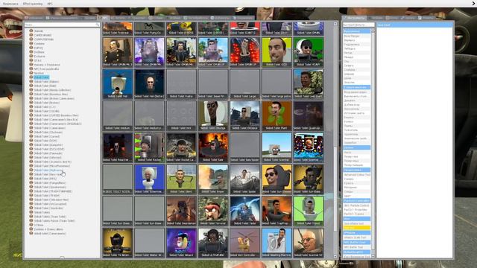Viewport: 477px width, 268px height.
Task: Open the Skibidi Toilets category
Action: 42,212
